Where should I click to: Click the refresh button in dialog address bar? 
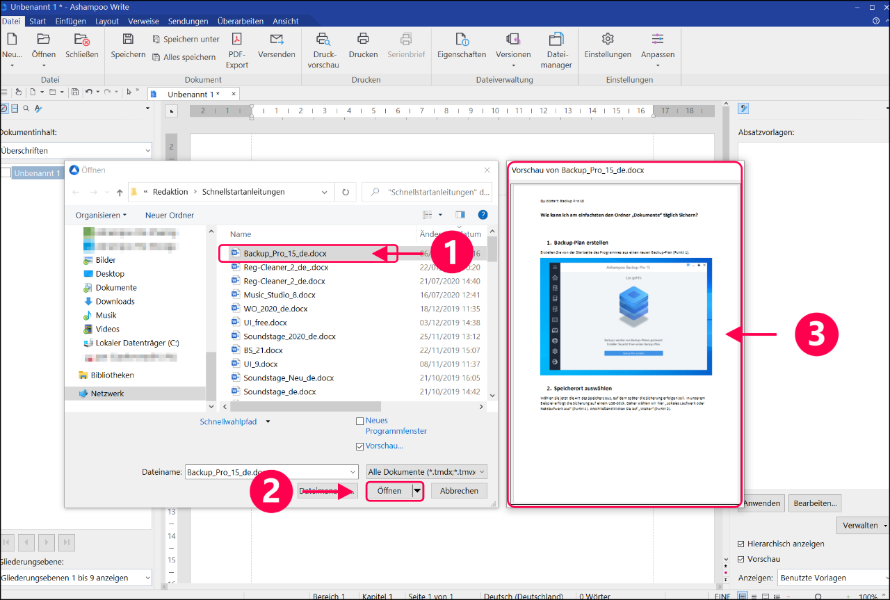click(x=346, y=192)
